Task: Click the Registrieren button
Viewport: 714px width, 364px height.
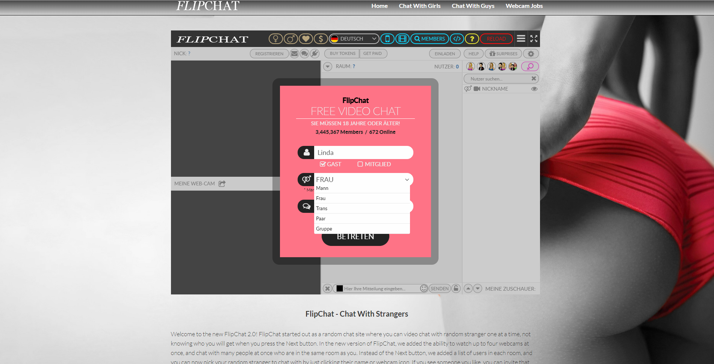Action: coord(269,54)
